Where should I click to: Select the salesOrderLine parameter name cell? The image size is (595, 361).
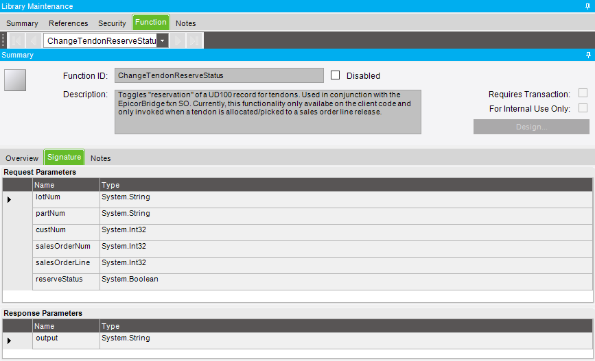tap(66, 265)
